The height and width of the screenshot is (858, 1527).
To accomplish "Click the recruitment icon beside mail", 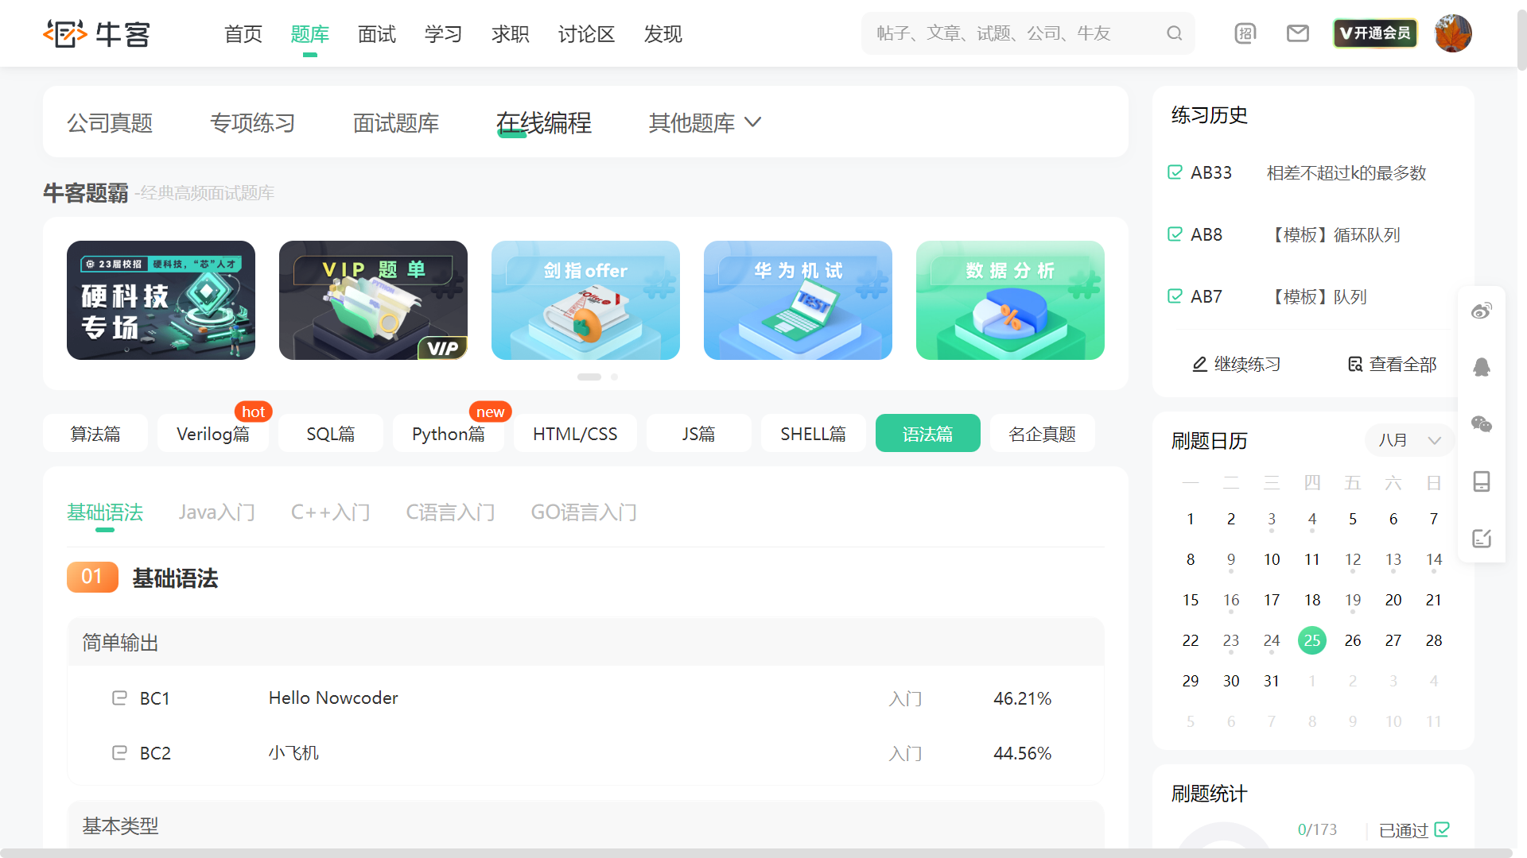I will click(1245, 33).
